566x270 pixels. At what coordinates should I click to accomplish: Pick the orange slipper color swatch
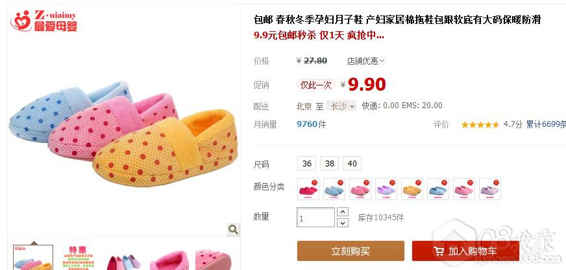click(x=412, y=189)
